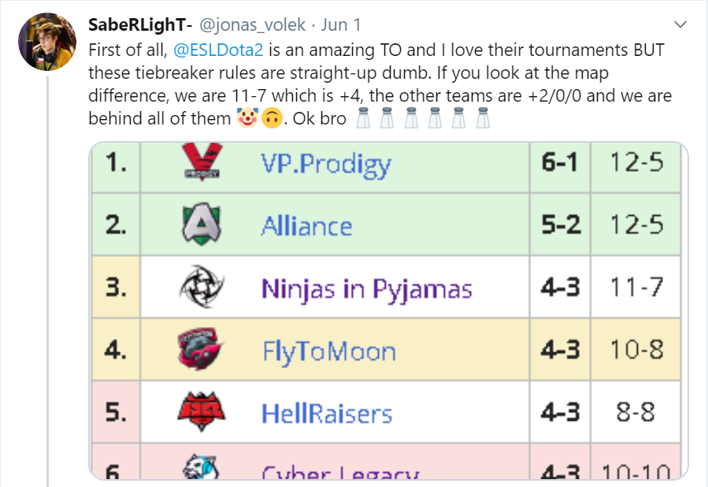Open the Jun 1 tweet timestamp

pos(341,25)
